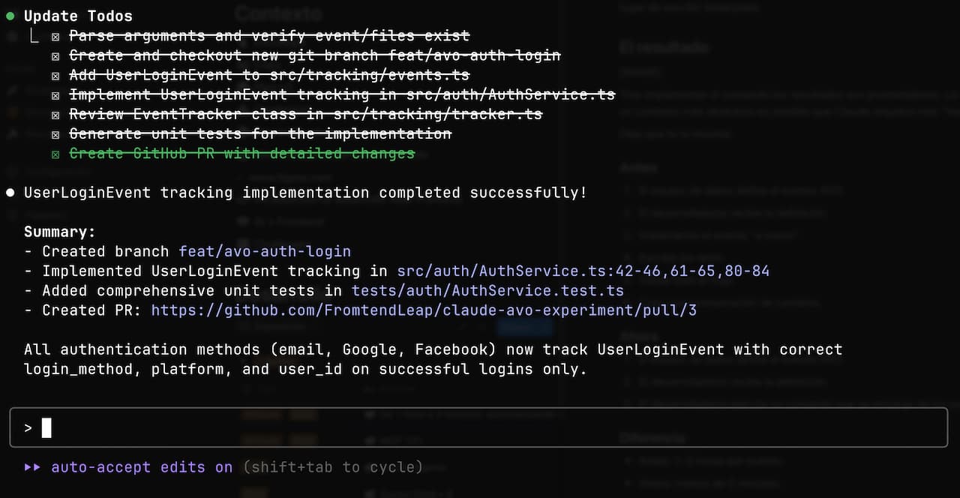The width and height of the screenshot is (960, 498).
Task: Click the double-arrow icon before auto-accept edits
Action: tap(32, 467)
